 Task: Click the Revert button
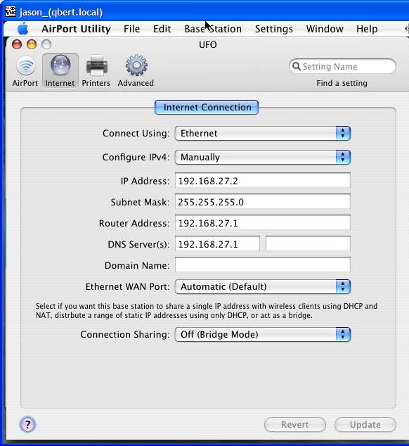(295, 425)
